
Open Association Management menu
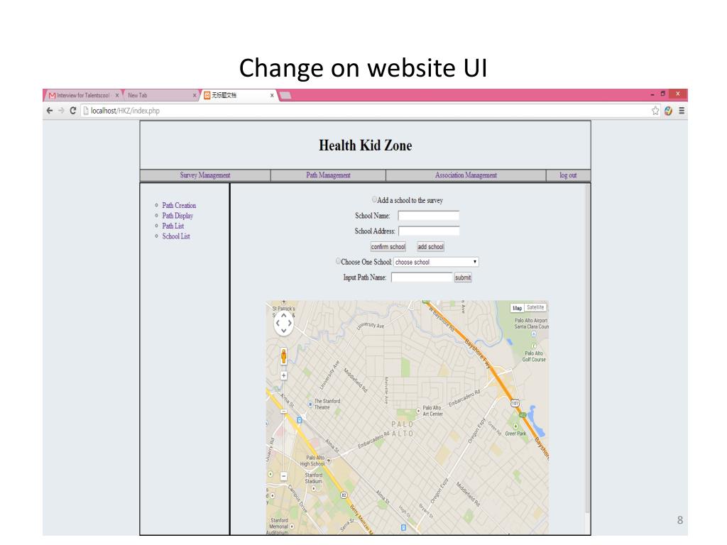point(466,175)
